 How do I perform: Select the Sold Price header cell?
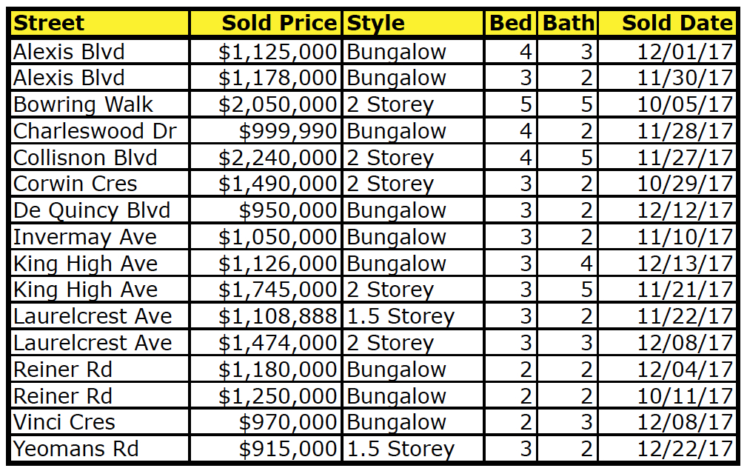coord(265,23)
